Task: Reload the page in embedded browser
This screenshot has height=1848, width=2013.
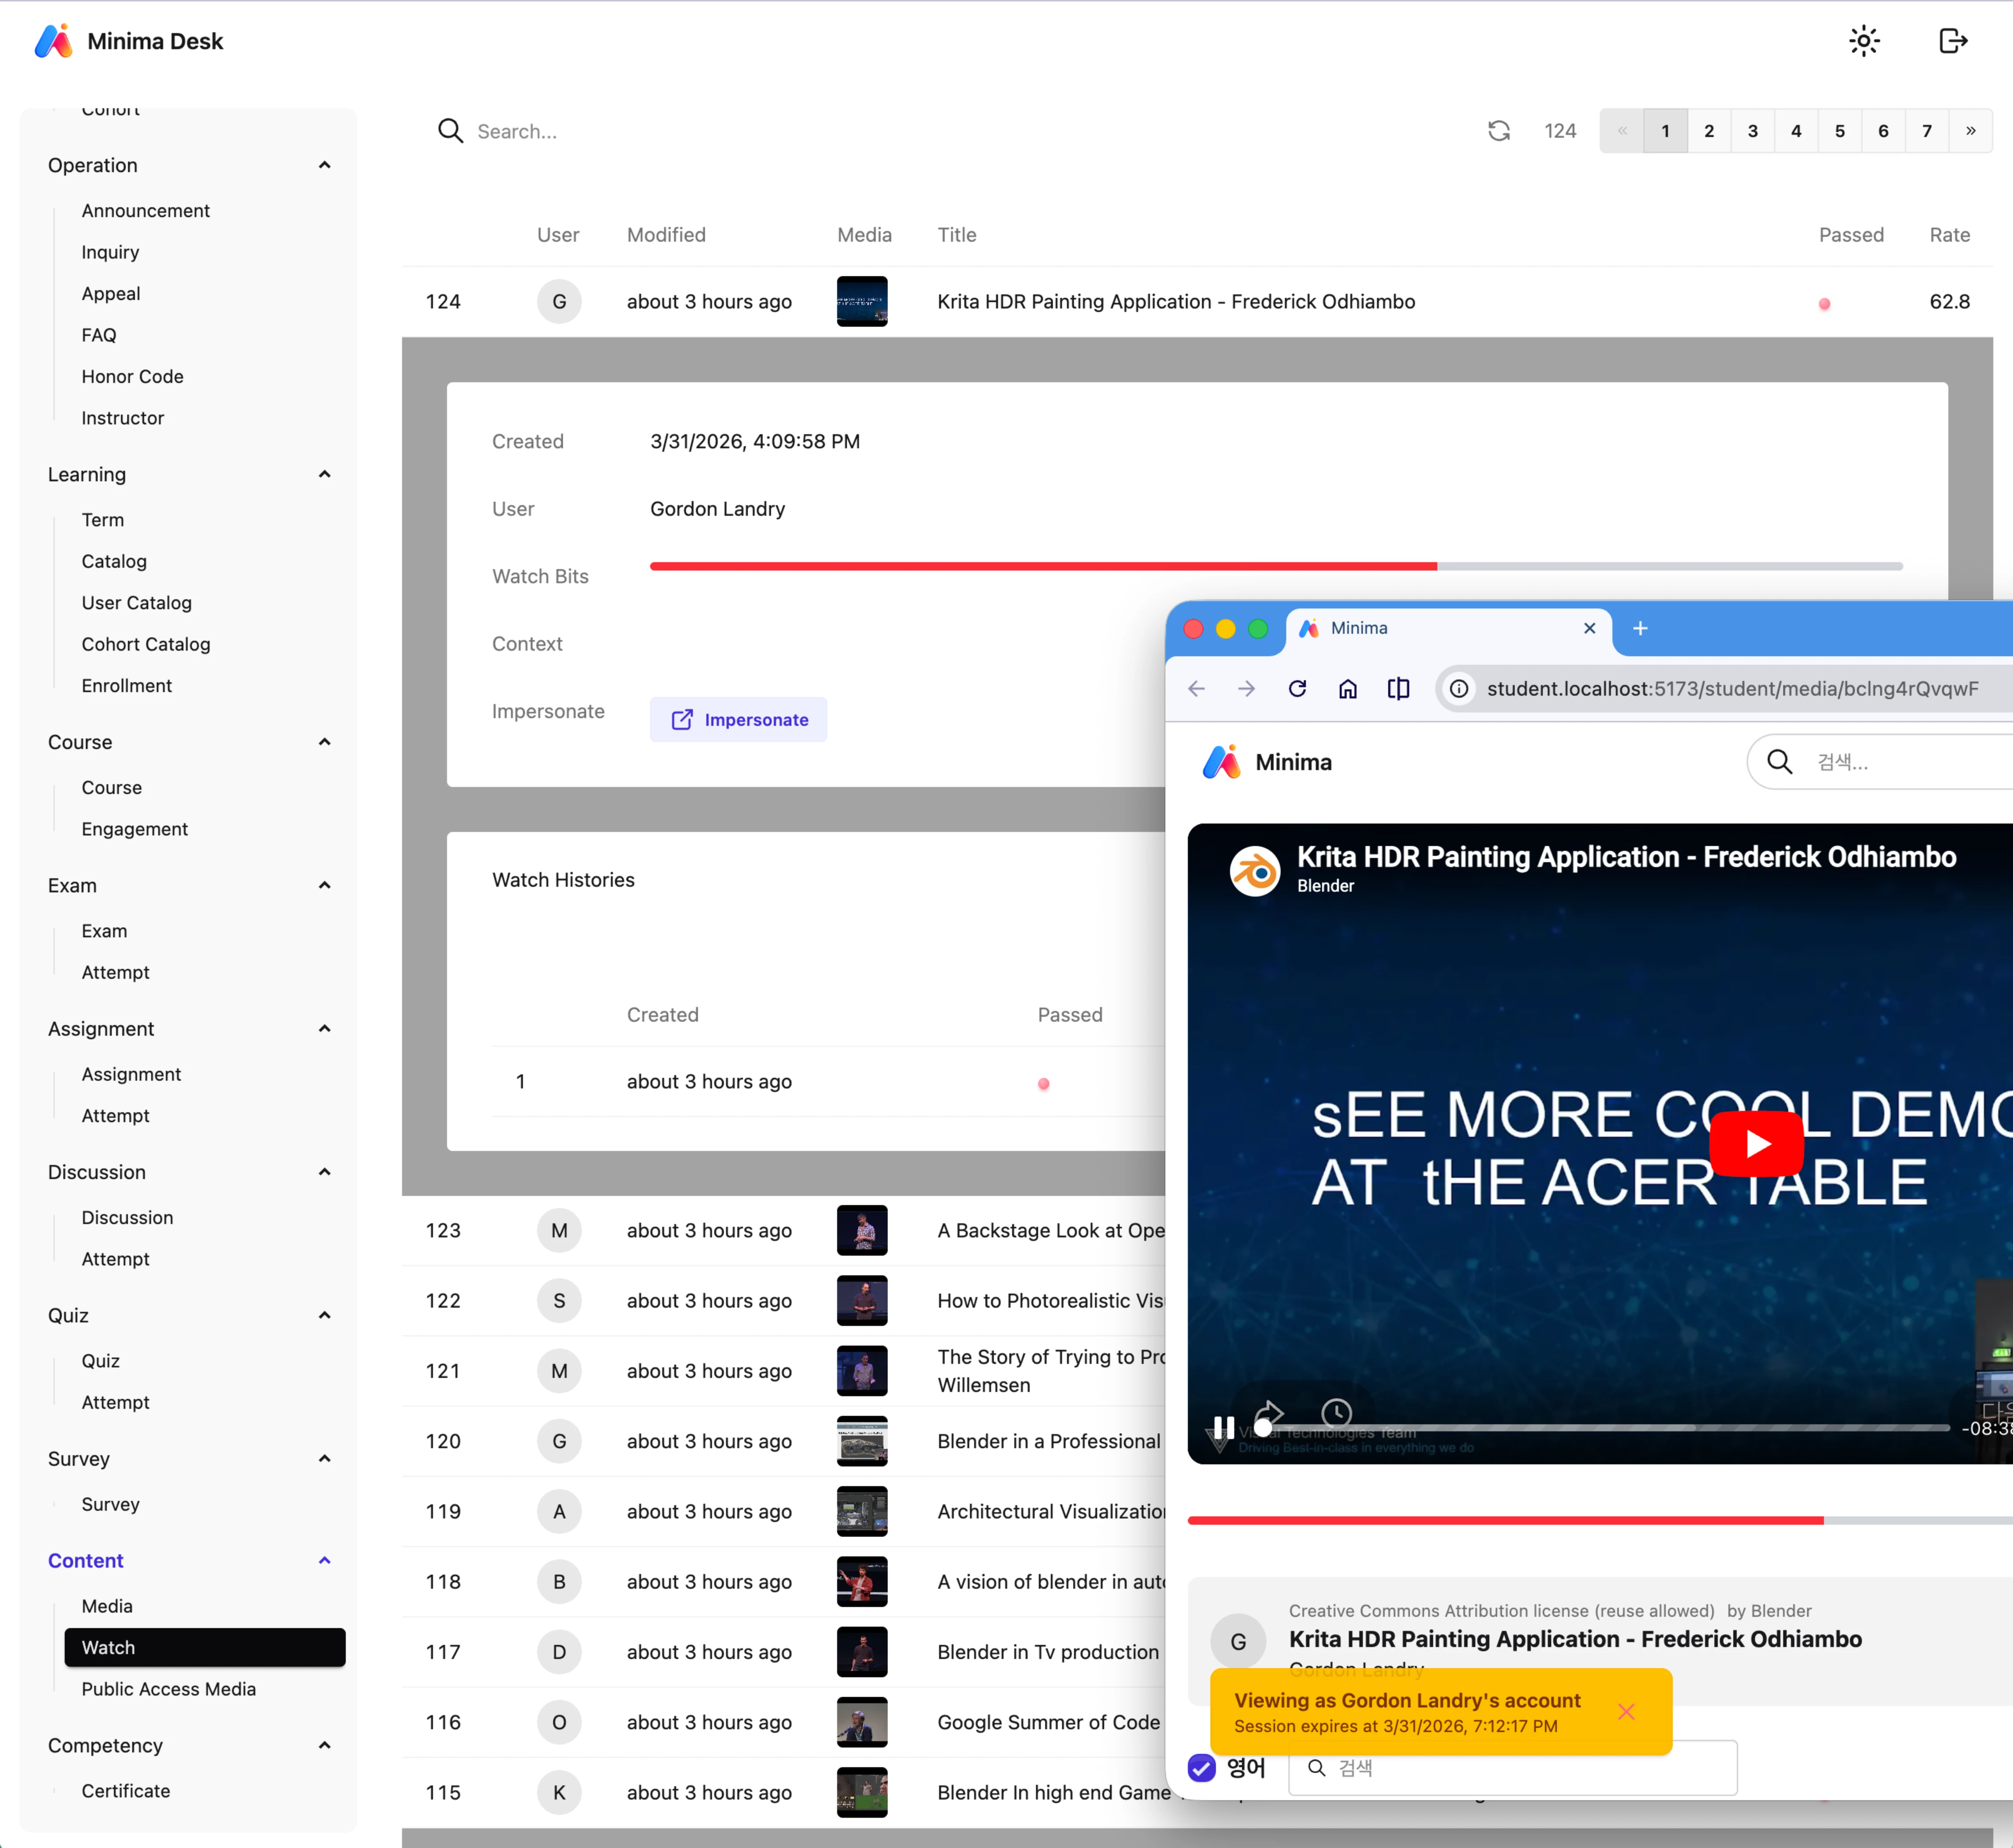Action: tap(1297, 688)
